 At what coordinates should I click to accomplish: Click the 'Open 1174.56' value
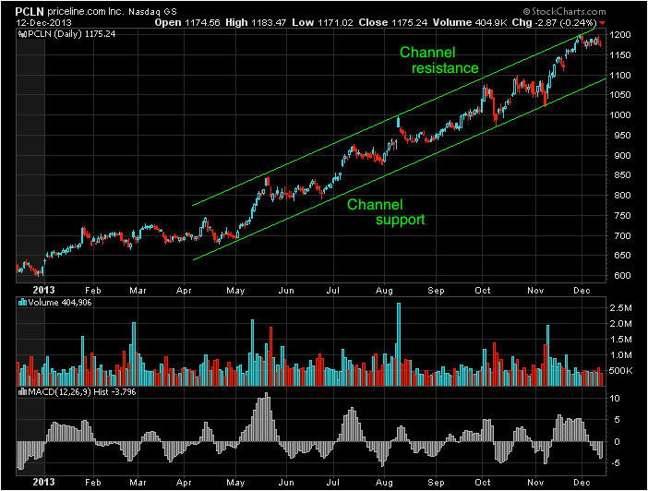pyautogui.click(x=187, y=22)
